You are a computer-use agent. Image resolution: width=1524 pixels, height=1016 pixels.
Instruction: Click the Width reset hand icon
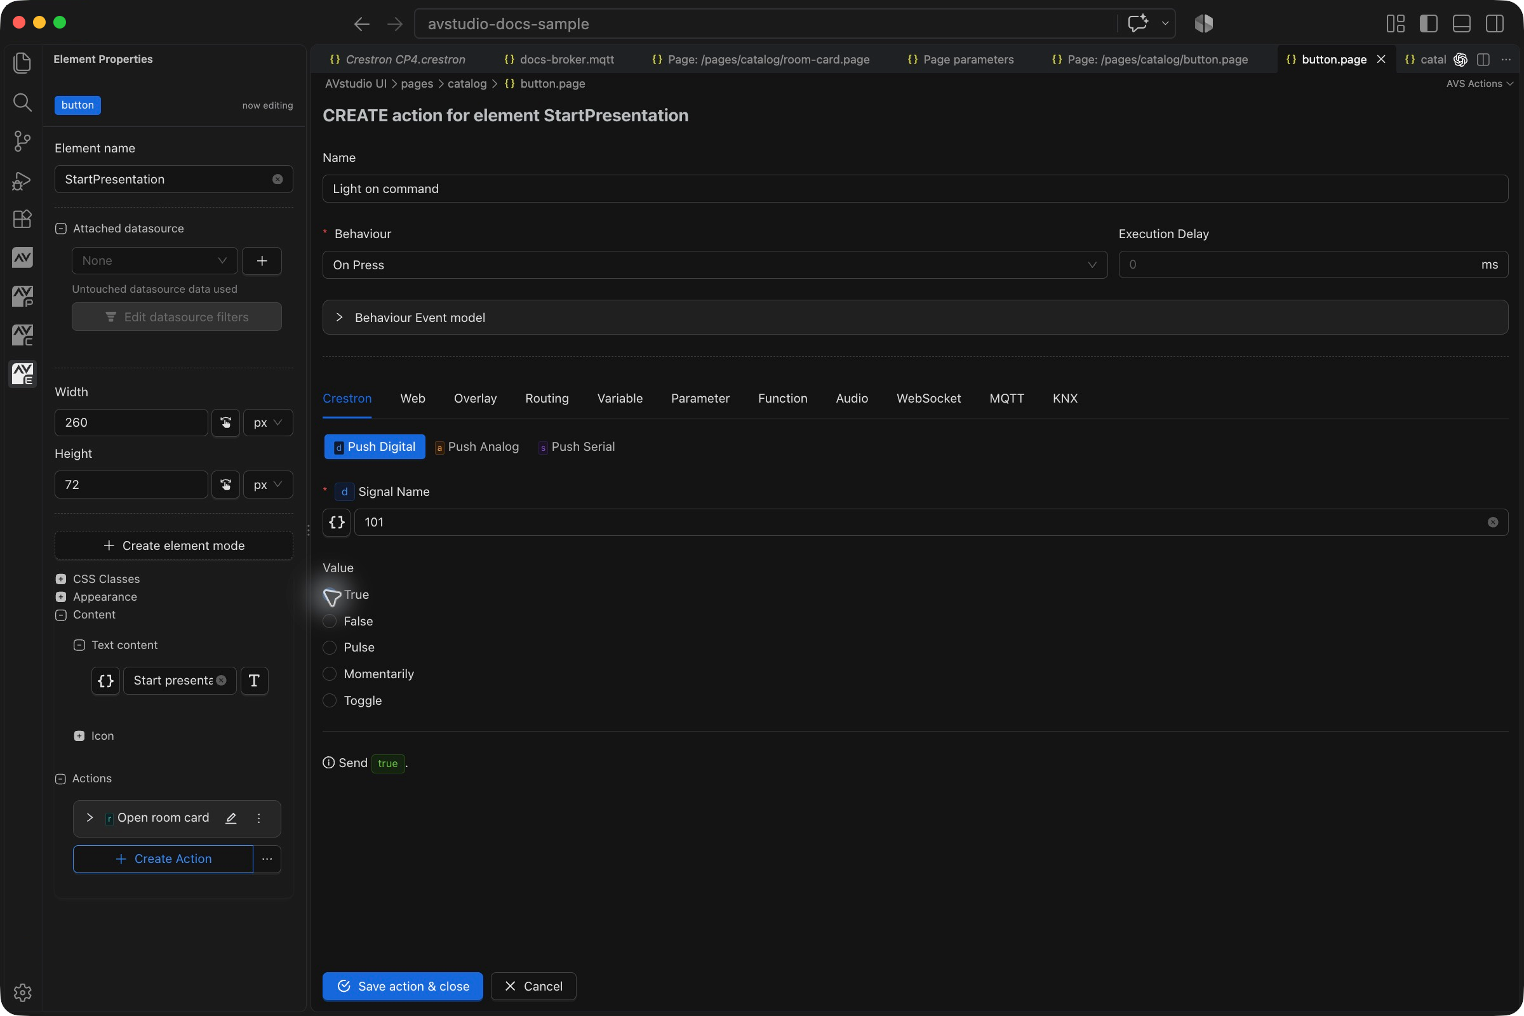click(x=225, y=422)
